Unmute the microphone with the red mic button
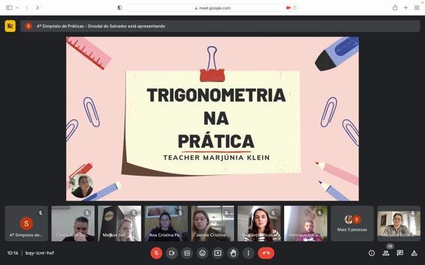Image resolution: width=425 pixels, height=265 pixels. pyautogui.click(x=157, y=253)
